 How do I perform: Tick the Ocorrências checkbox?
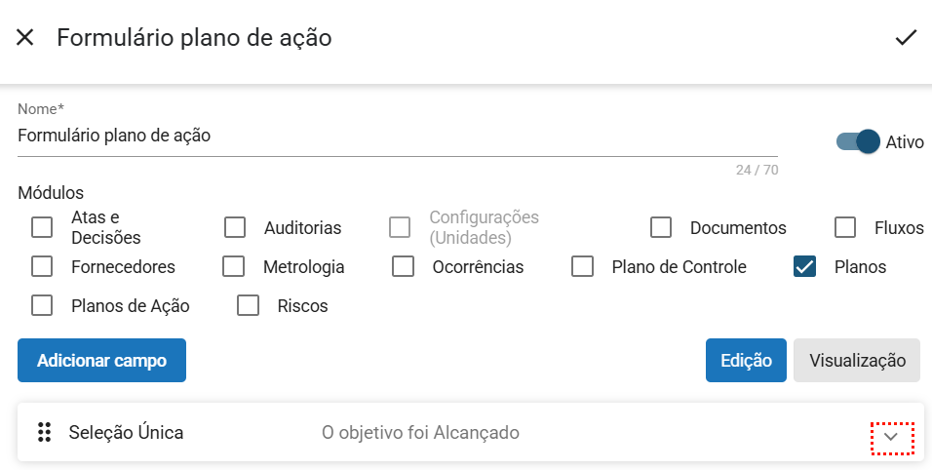point(404,266)
